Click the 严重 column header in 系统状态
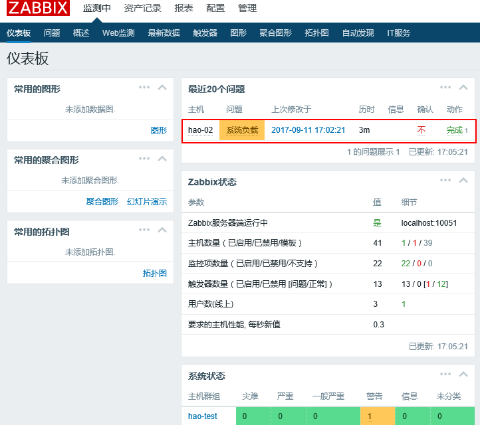 tap(285, 396)
